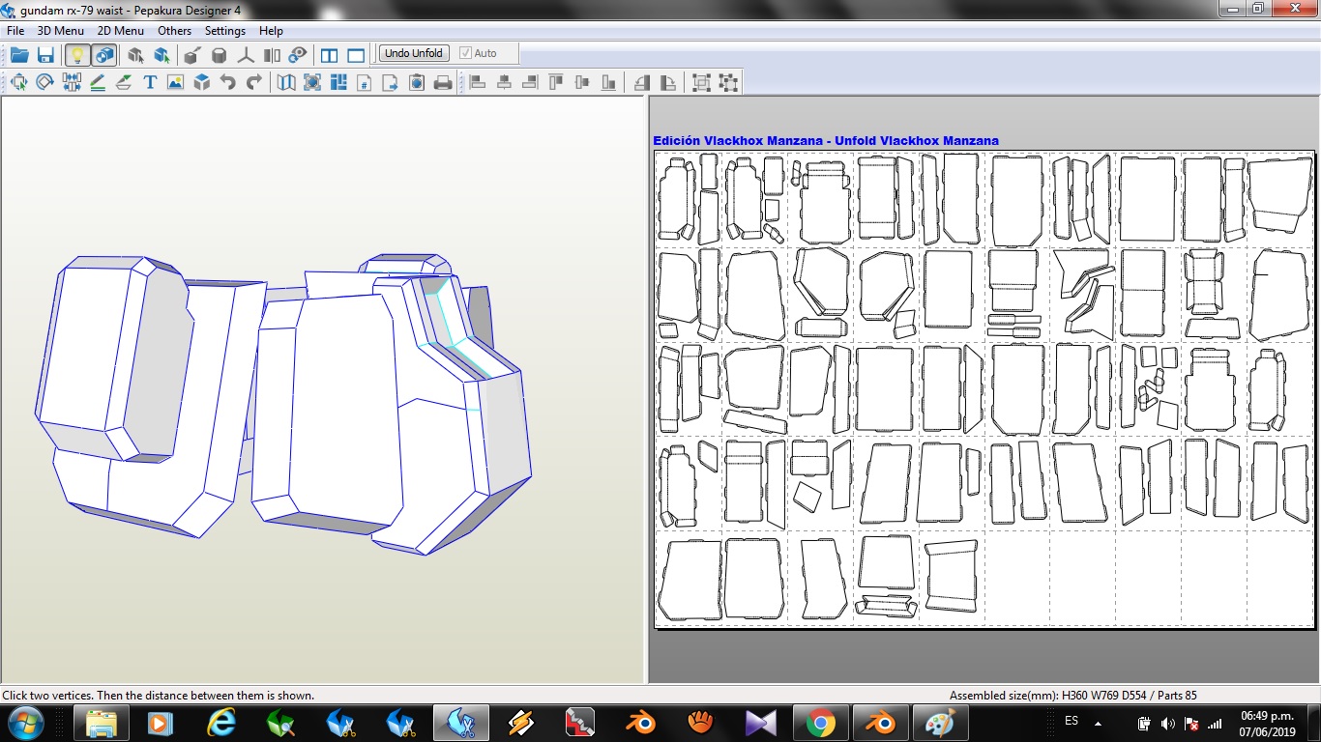
Task: Align parts to the right
Action: (x=530, y=82)
